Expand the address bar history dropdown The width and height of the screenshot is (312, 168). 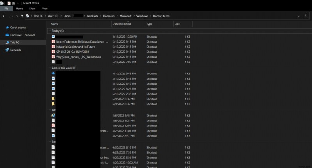tap(298, 16)
